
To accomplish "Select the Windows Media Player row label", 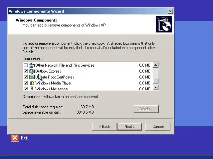I will pyautogui.click(x=53, y=83).
